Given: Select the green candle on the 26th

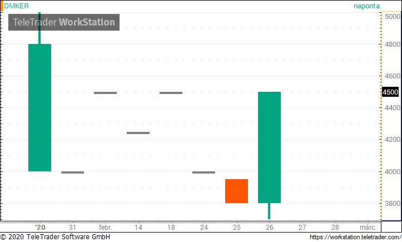Looking at the screenshot, I should pos(270,147).
